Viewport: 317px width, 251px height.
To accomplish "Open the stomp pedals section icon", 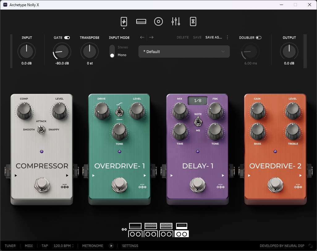I will 124,21.
